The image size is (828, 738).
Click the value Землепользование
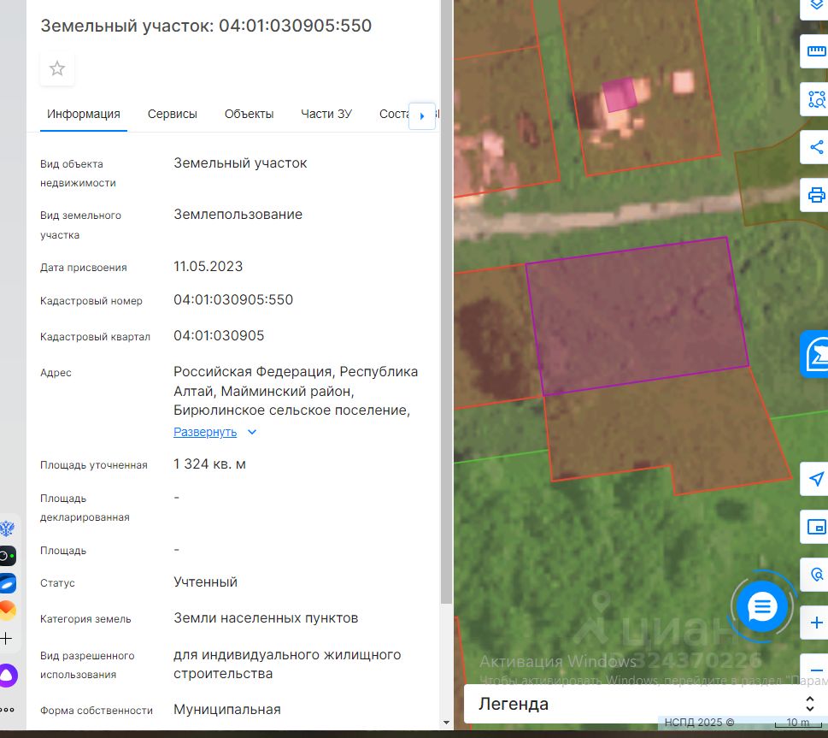click(x=238, y=215)
